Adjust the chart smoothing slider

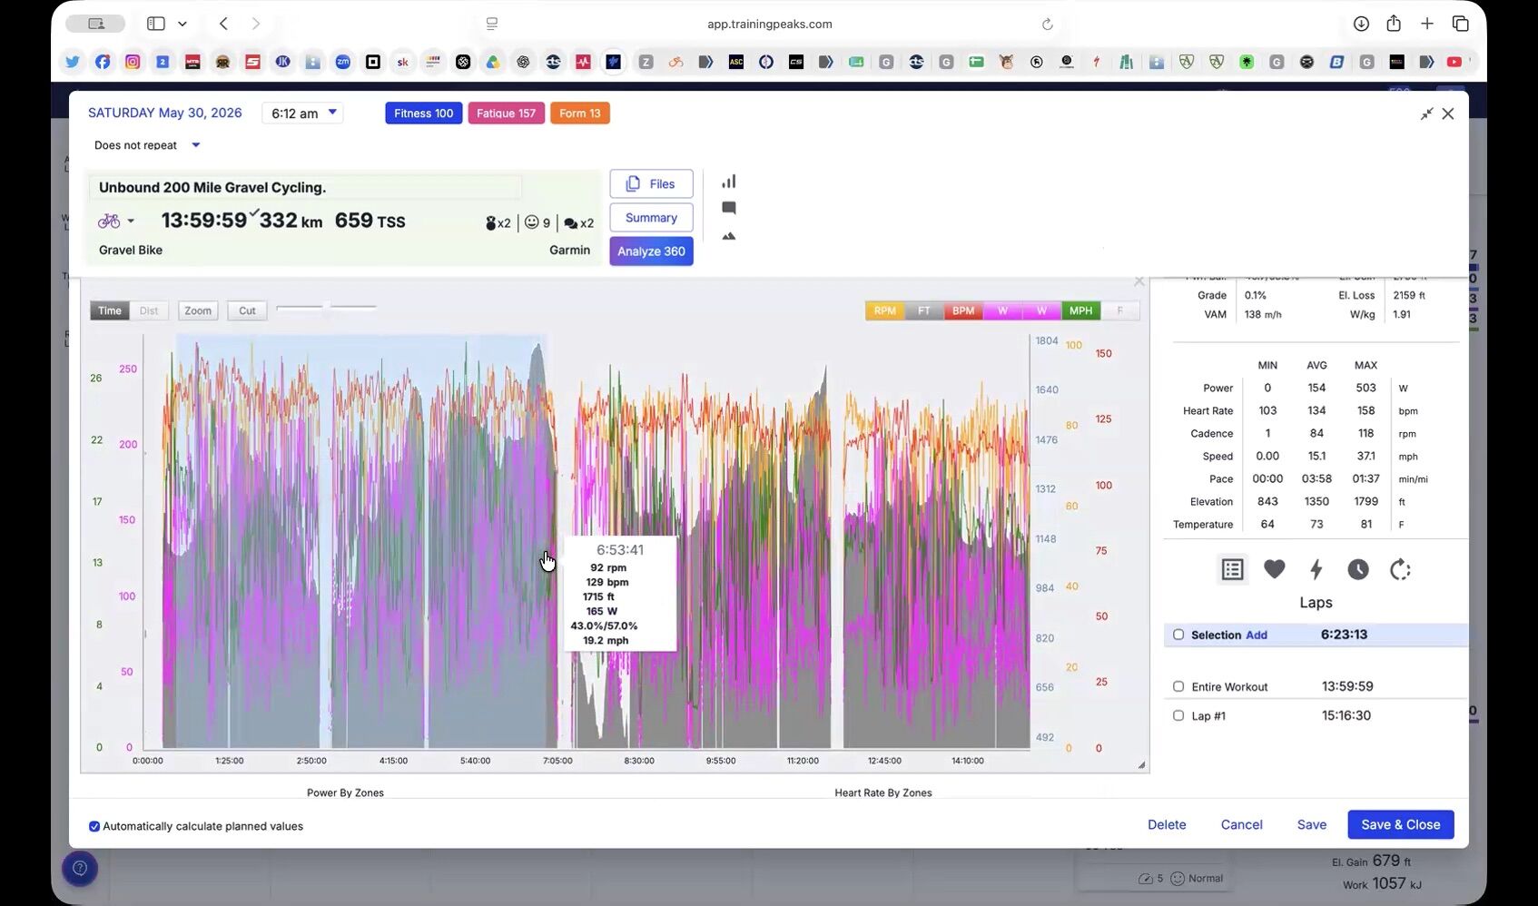[325, 308]
